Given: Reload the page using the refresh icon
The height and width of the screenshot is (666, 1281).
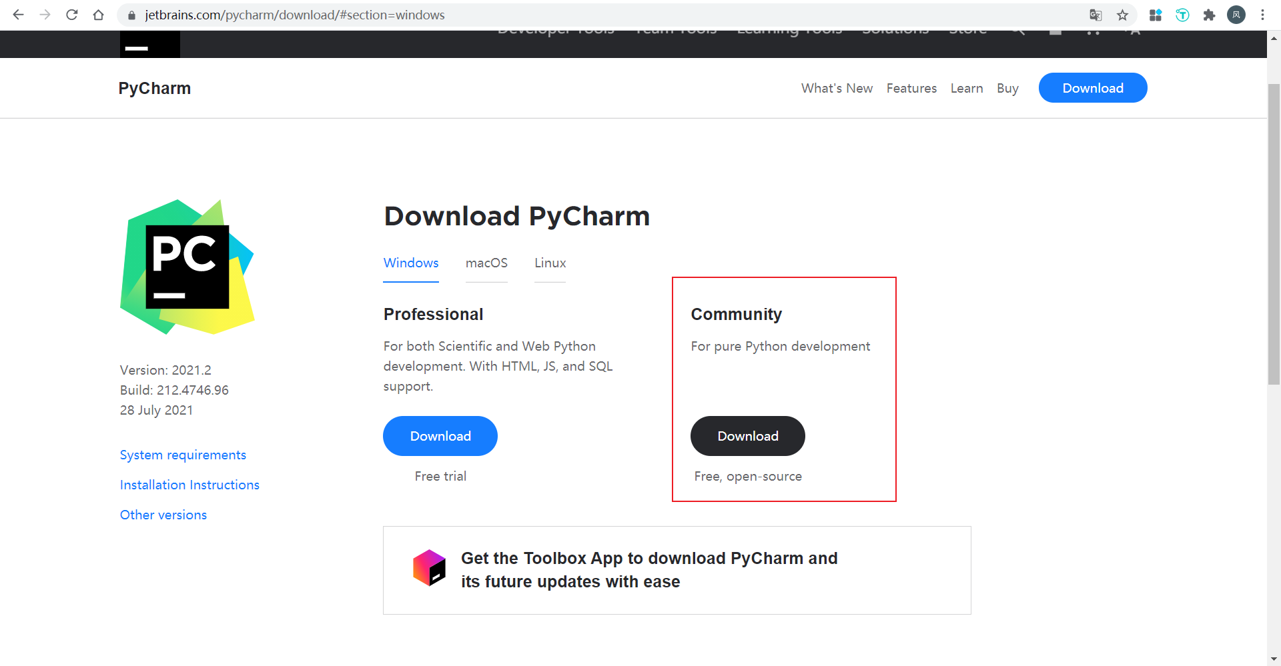Looking at the screenshot, I should click(72, 15).
